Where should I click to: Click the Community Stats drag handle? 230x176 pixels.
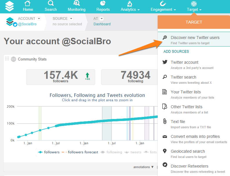[7, 58]
